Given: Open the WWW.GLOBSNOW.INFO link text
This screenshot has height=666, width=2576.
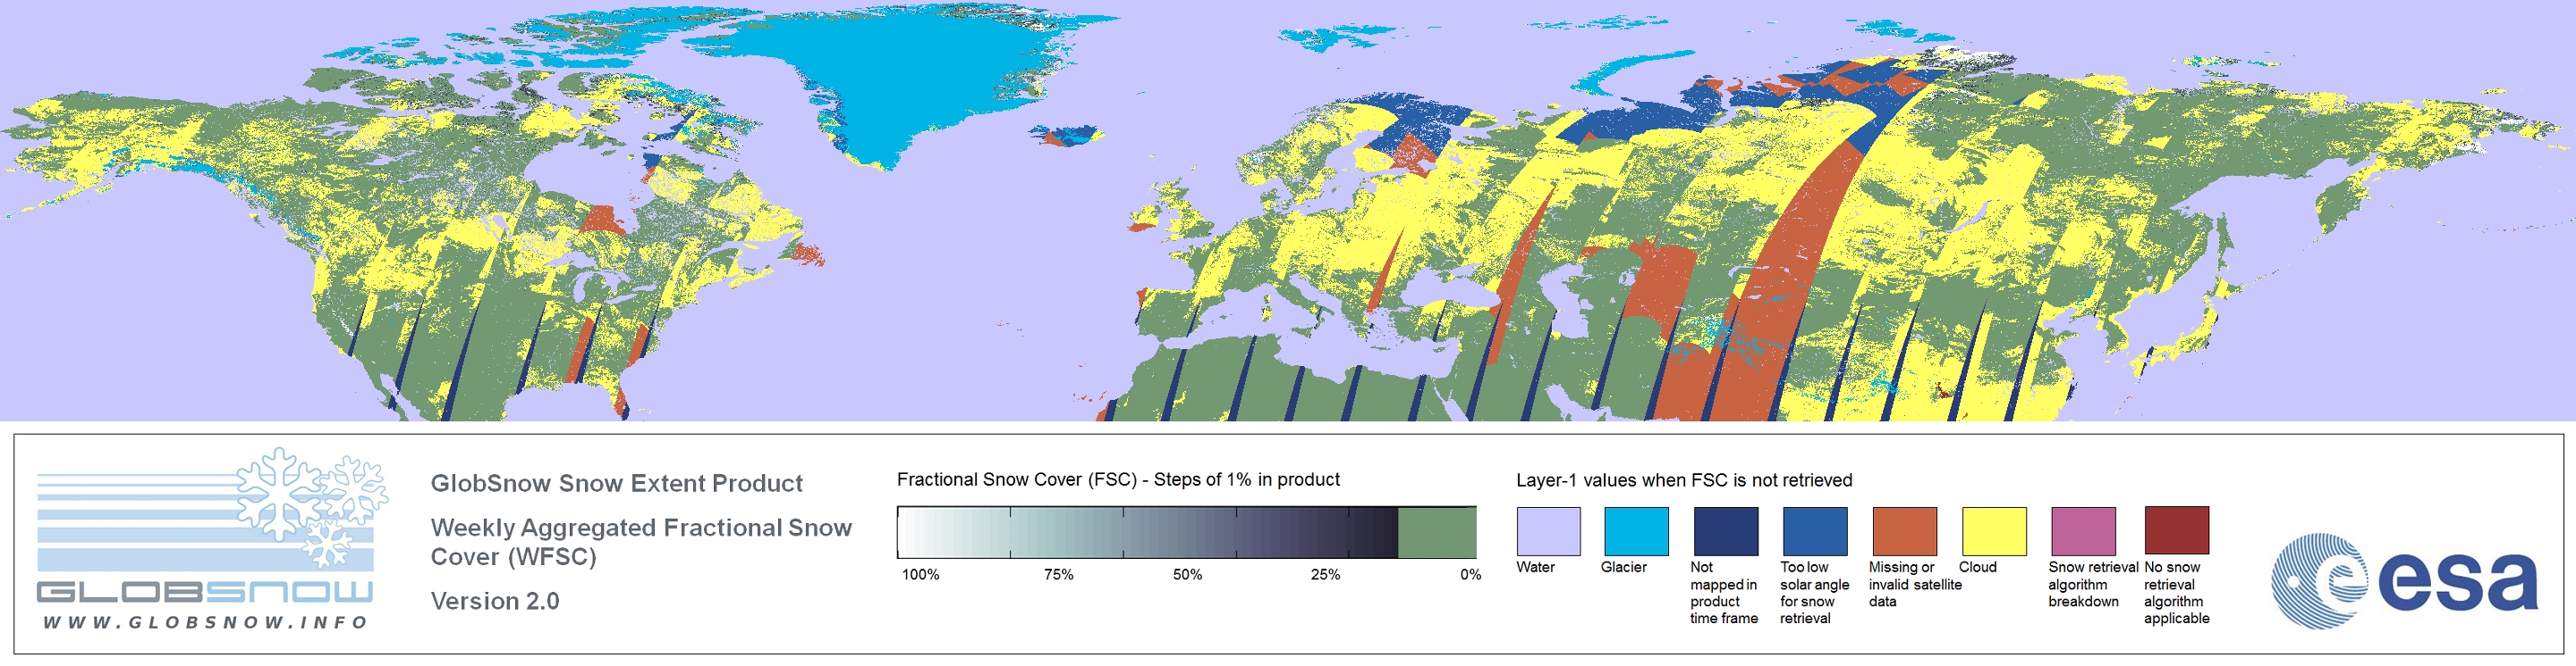Looking at the screenshot, I should (x=205, y=622).
